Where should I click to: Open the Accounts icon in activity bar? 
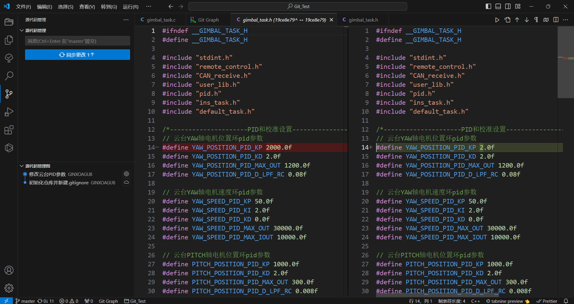pyautogui.click(x=9, y=270)
